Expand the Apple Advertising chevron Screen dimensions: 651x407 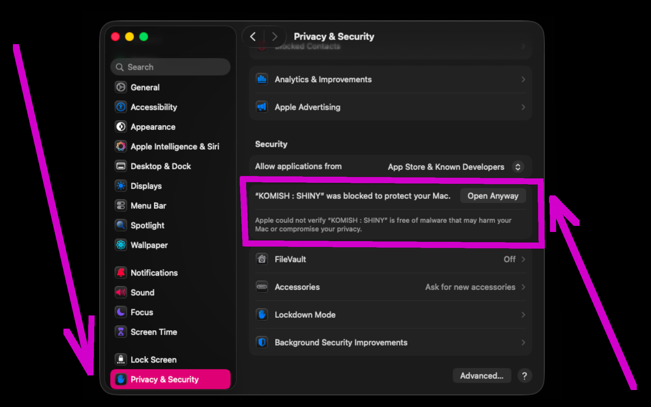click(523, 107)
